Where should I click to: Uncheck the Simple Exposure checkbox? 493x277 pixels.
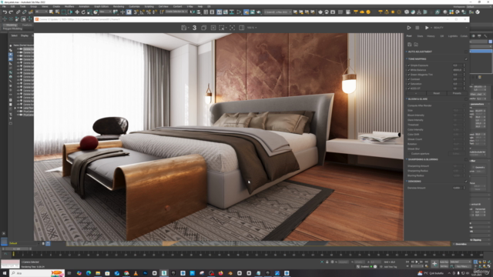coord(409,65)
